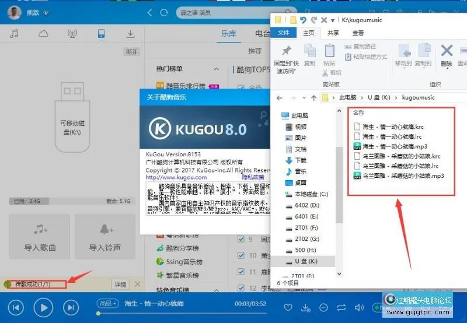
Task: Play the current song
Action: [43, 307]
